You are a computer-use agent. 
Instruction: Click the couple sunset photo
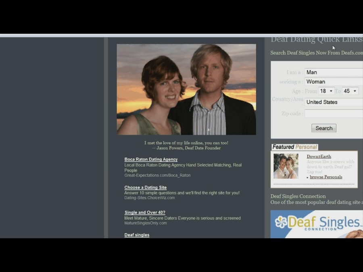click(x=186, y=89)
